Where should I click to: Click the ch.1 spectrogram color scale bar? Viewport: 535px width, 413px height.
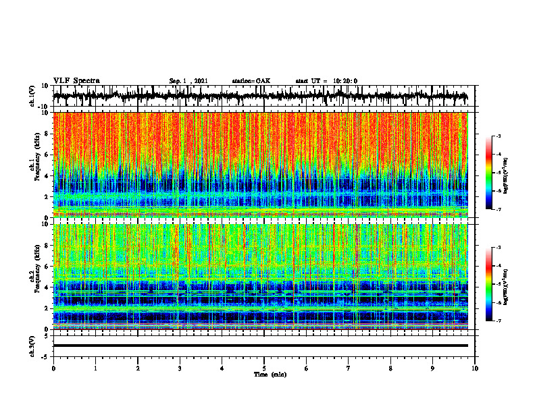click(488, 173)
